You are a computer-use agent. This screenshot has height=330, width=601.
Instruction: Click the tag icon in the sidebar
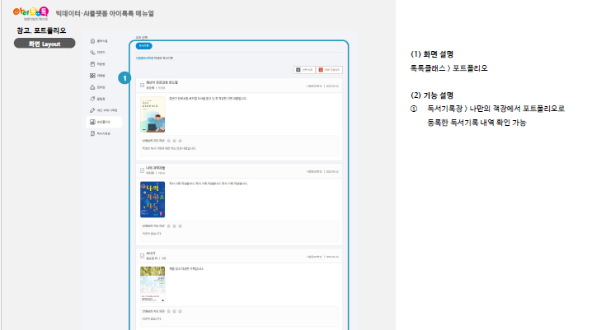coord(92,98)
